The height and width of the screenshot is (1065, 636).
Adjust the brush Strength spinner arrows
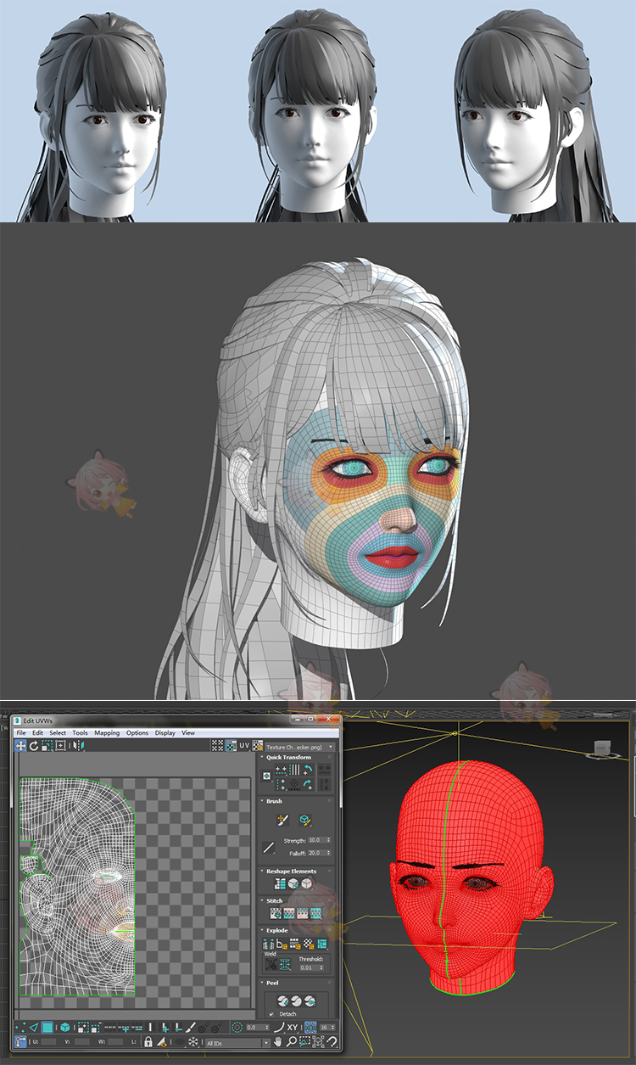pos(328,840)
